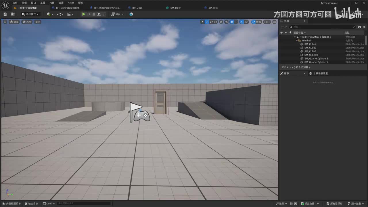
Task: Switch to the BP_MyFirstBlueprint tab
Action: (68, 8)
